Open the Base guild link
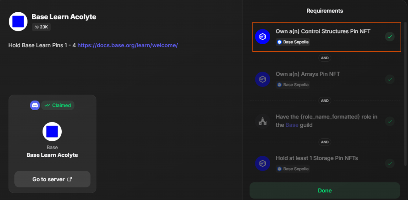The width and height of the screenshot is (408, 200). click(292, 125)
